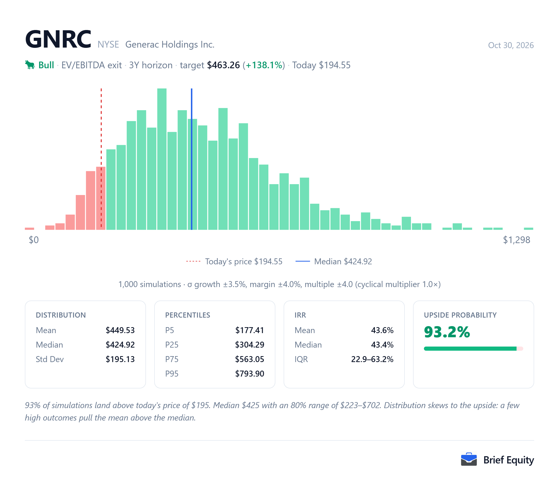This screenshot has width=559, height=480.
Task: Click the IRR Median value 43.4%
Action: click(x=382, y=345)
